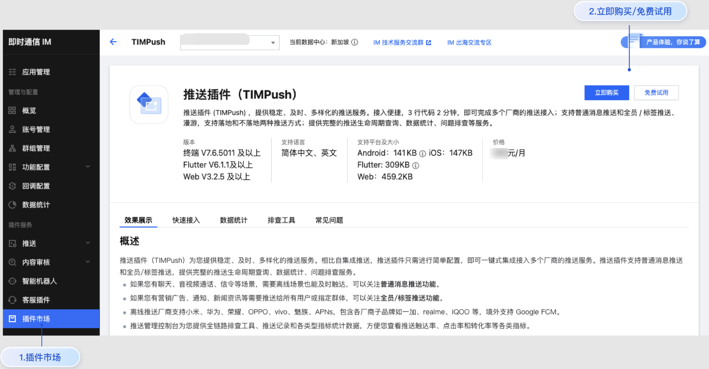Click the 群组管理 hierarchy icon
The height and width of the screenshot is (369, 709).
coord(12,148)
